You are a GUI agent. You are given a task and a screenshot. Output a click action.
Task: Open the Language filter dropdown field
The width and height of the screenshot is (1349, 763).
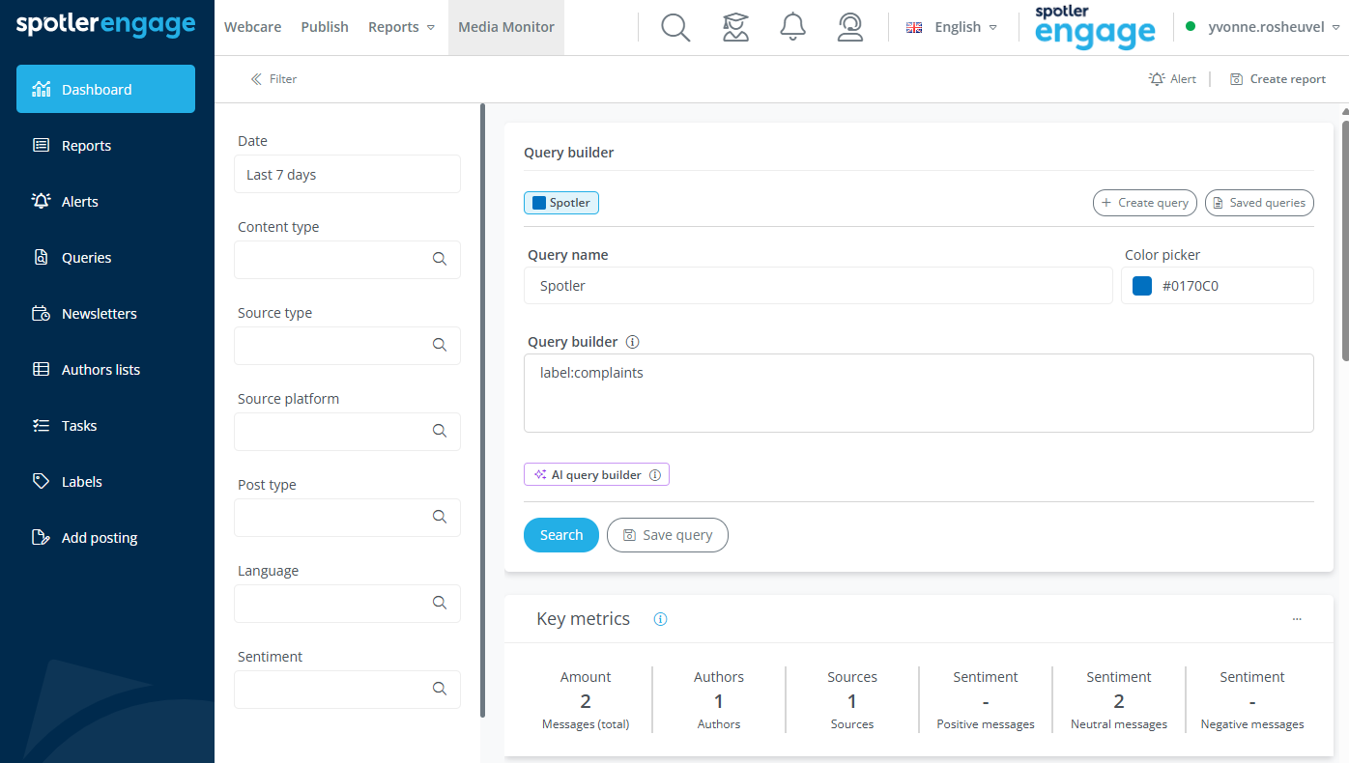pos(347,604)
